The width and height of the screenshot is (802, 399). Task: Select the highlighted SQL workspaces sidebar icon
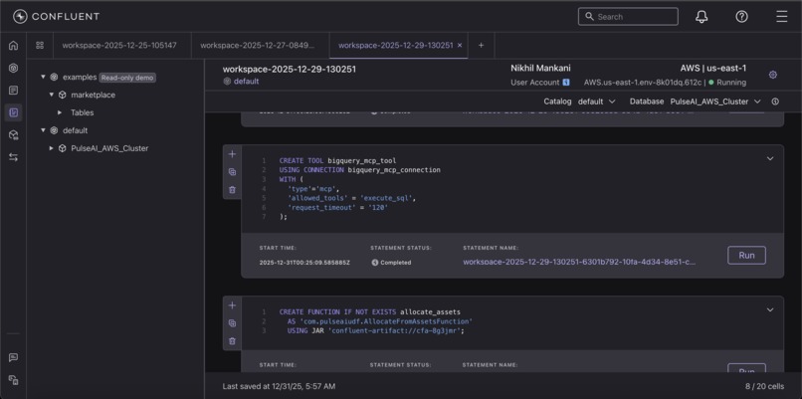(13, 112)
